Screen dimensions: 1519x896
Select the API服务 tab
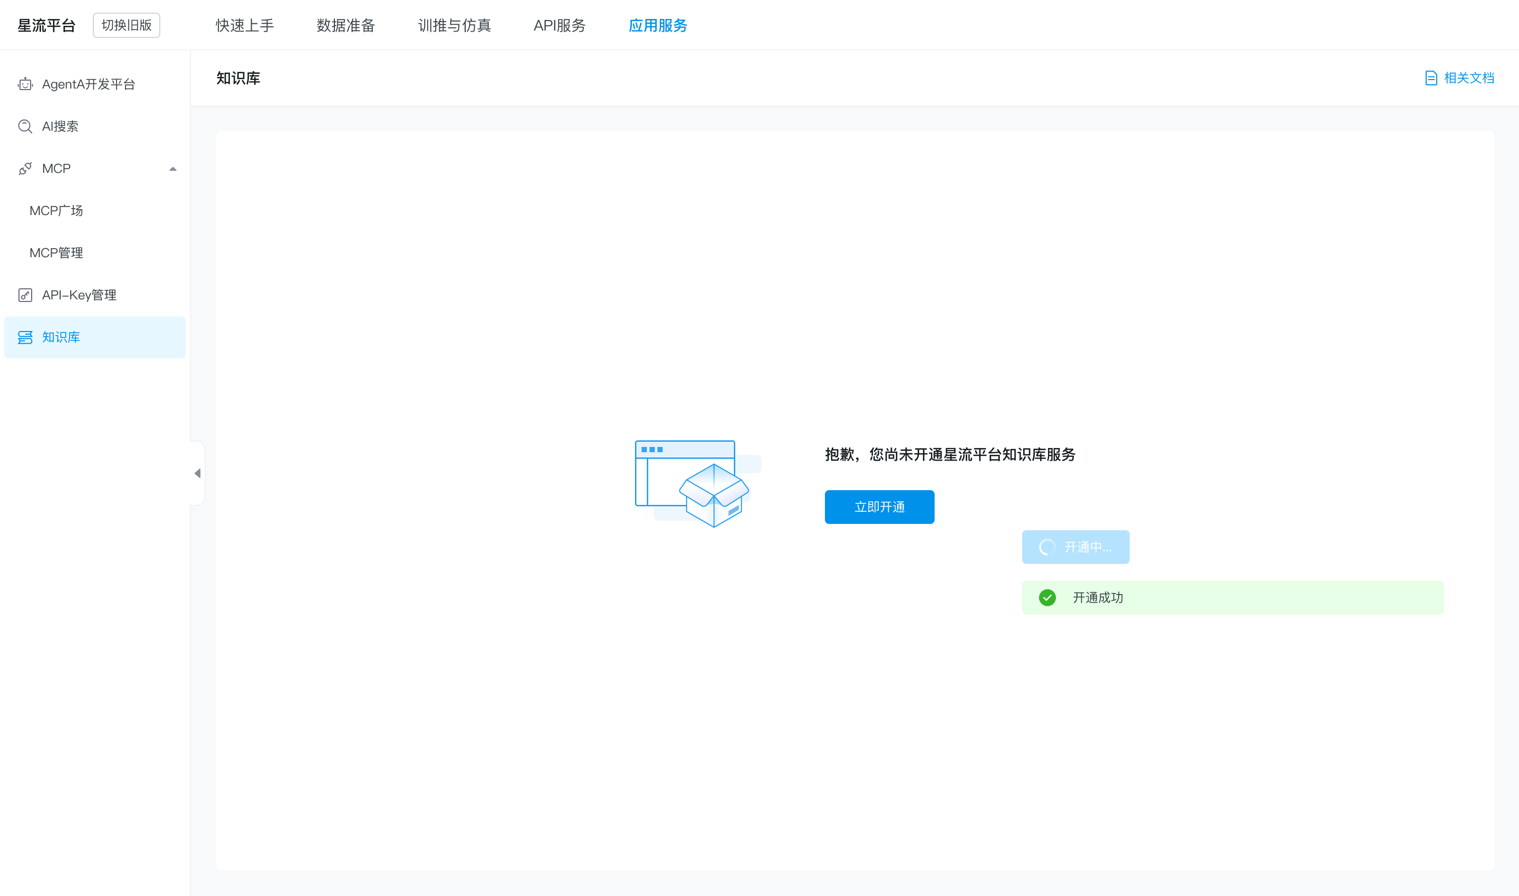560,25
